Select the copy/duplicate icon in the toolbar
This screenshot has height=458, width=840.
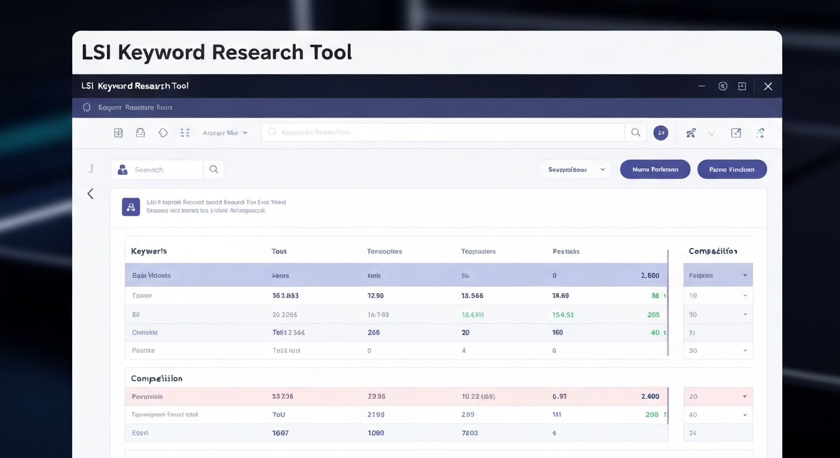[140, 132]
